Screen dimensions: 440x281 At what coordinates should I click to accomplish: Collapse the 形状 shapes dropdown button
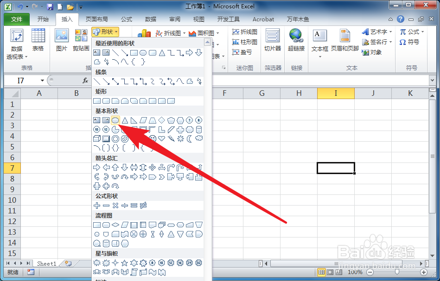point(105,32)
